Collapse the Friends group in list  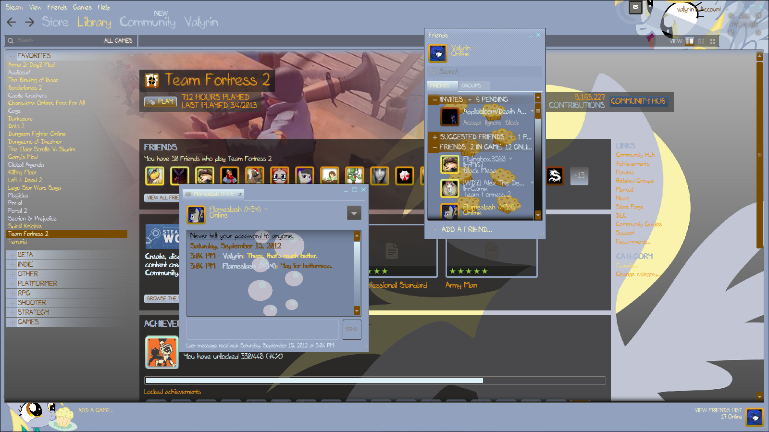click(x=435, y=148)
